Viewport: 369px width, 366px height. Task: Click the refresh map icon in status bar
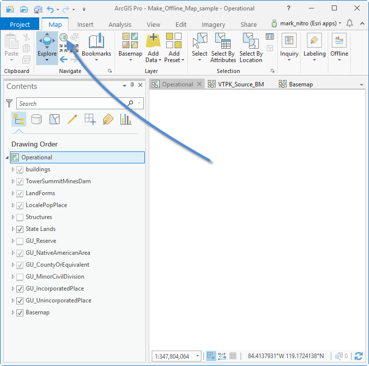[359, 356]
